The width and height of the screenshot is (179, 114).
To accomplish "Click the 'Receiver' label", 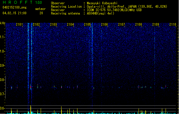I will point(58,10).
